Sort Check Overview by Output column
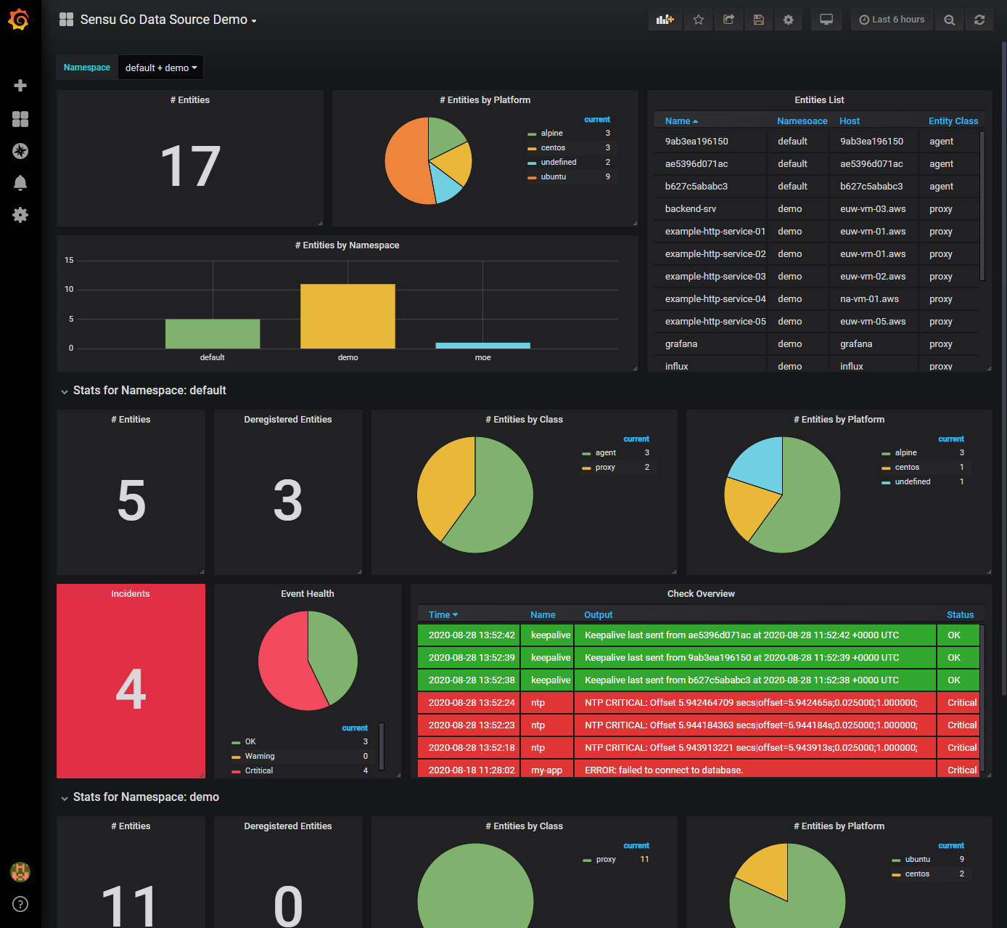Image resolution: width=1007 pixels, height=928 pixels. click(x=599, y=615)
